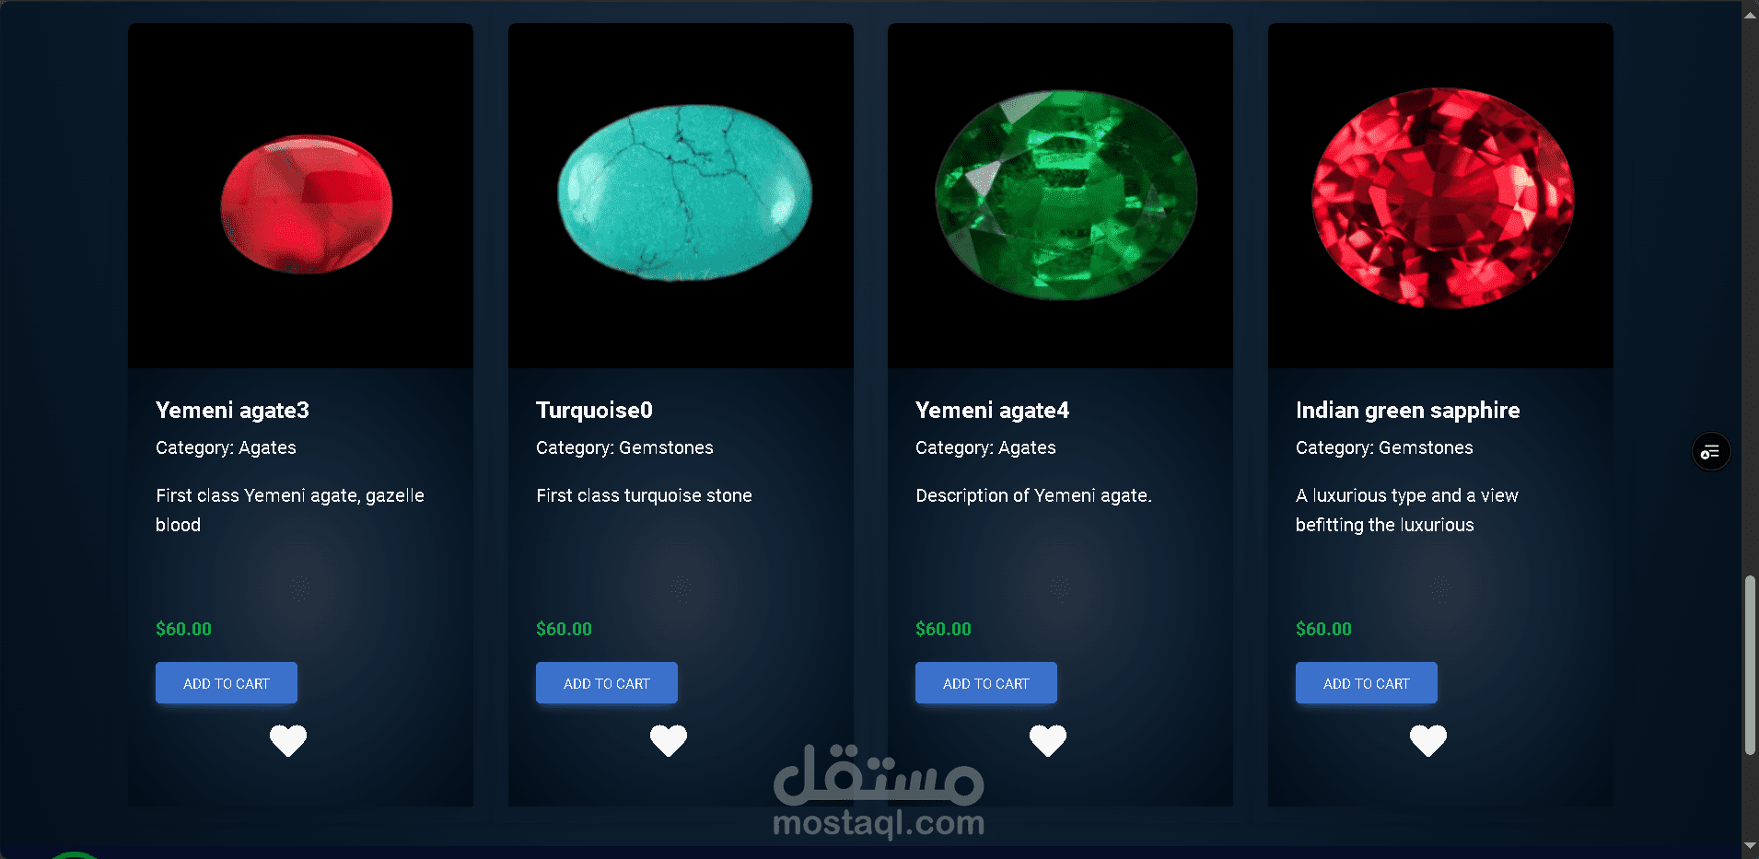Viewport: 1759px width, 859px height.
Task: Open the turquoise stone image
Action: (681, 196)
